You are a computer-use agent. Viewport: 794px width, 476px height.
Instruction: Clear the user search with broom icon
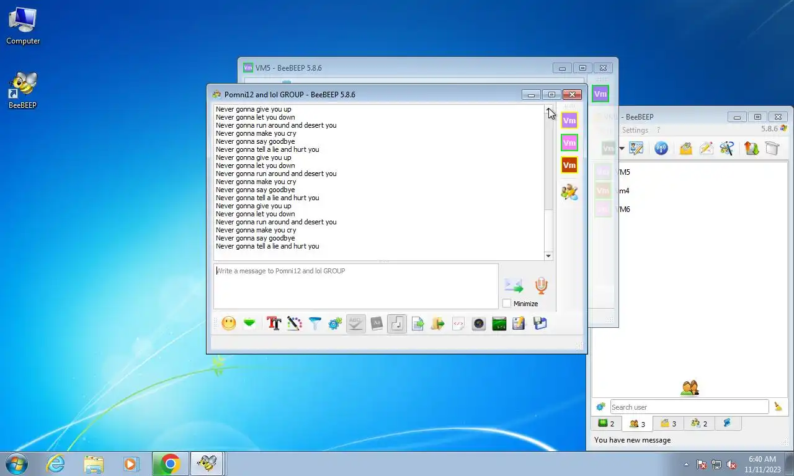778,407
